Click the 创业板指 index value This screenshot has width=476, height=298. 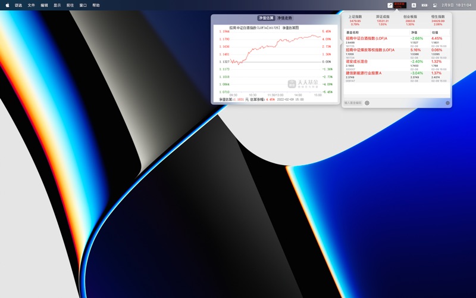coord(410,20)
